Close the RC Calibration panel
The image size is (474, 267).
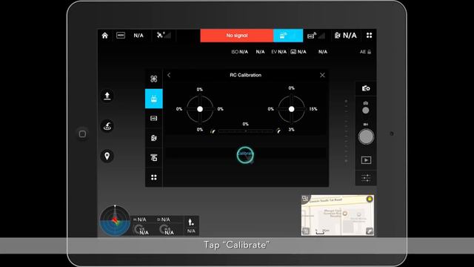[x=322, y=75]
